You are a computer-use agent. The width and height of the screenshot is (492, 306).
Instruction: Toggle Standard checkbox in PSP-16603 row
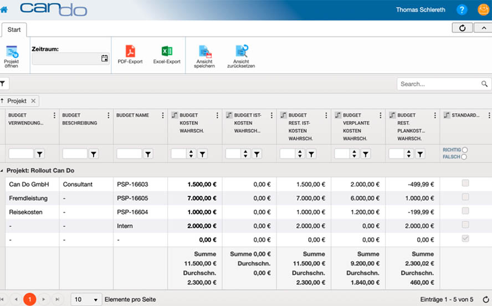[x=465, y=183]
